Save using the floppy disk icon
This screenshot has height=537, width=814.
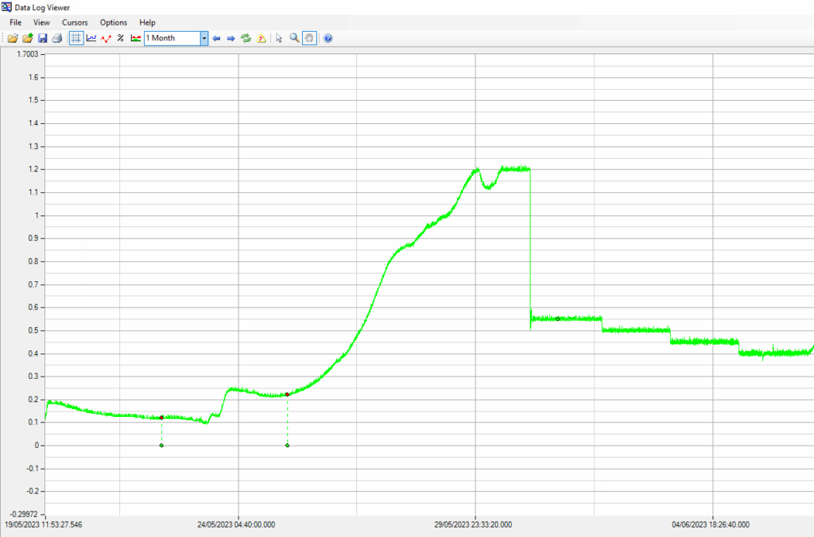point(43,38)
